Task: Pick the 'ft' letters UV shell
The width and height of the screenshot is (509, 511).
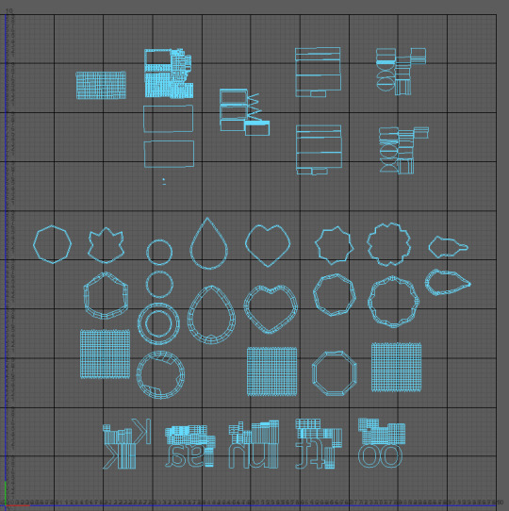Action: 319,443
